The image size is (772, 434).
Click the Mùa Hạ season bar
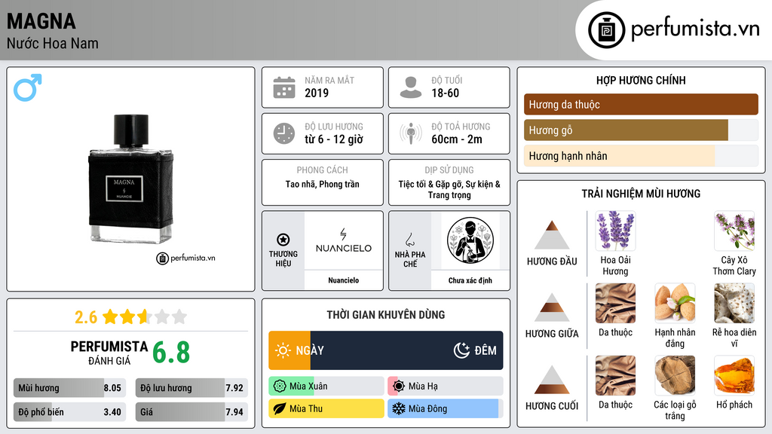click(446, 387)
